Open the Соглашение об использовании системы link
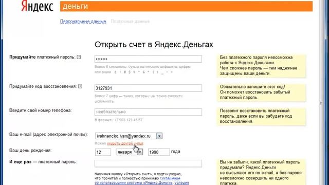 [x=137, y=180]
